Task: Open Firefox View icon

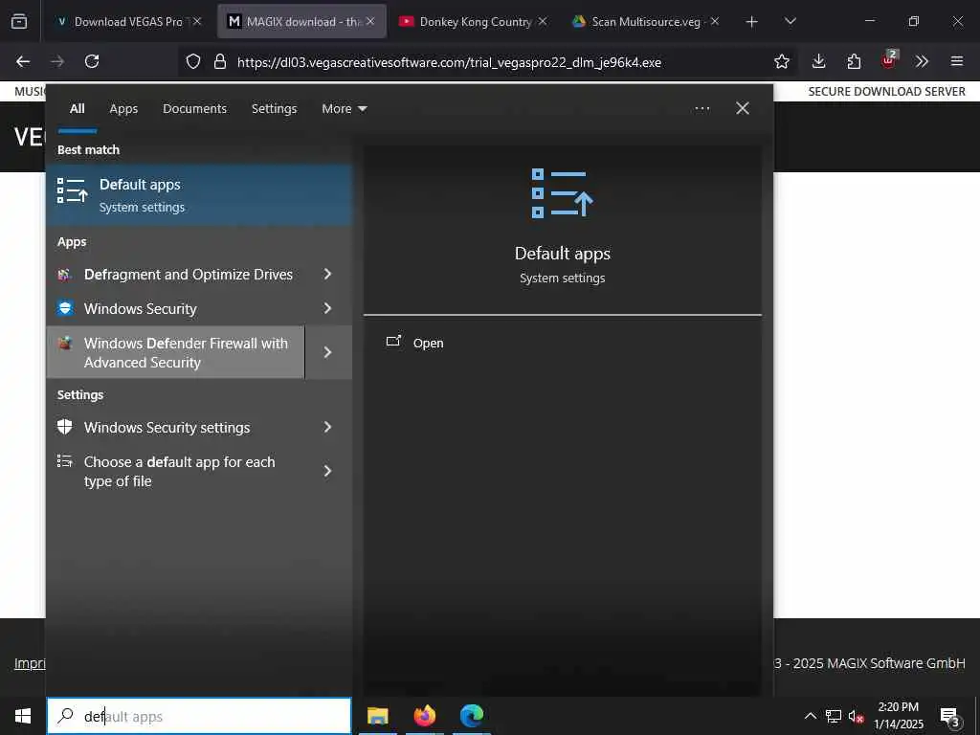Action: pos(19,21)
